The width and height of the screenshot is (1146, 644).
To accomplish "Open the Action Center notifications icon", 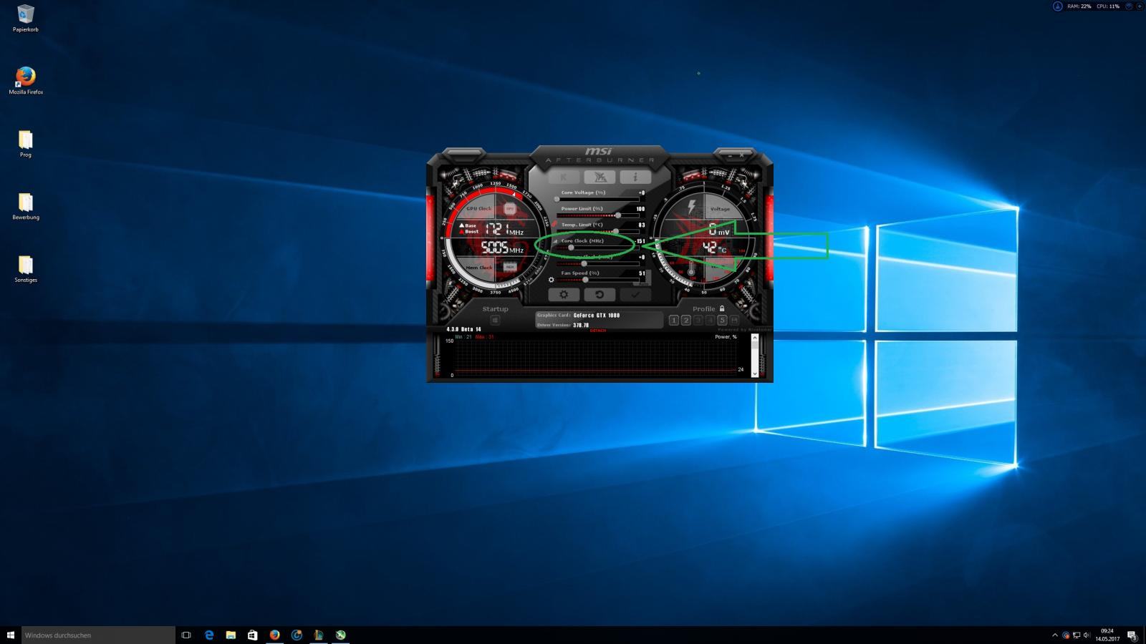I will [x=1132, y=635].
